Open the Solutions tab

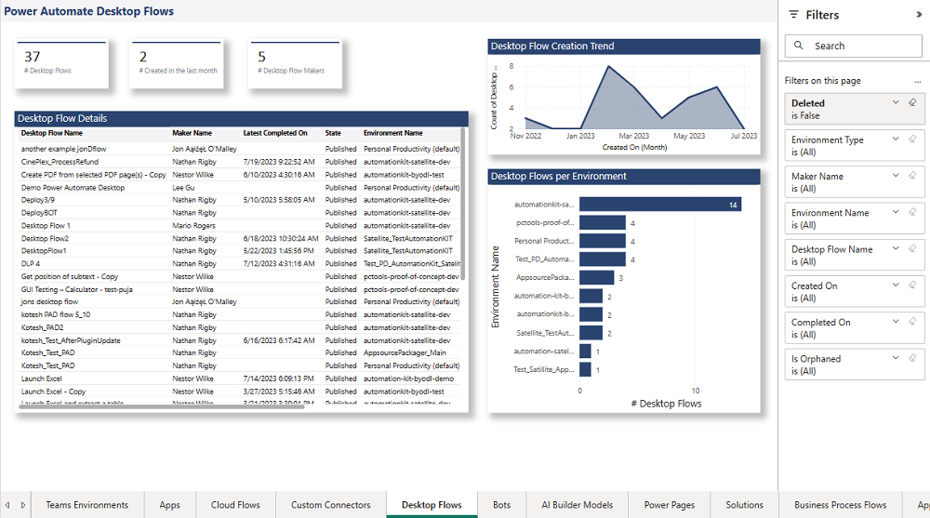coord(744,505)
